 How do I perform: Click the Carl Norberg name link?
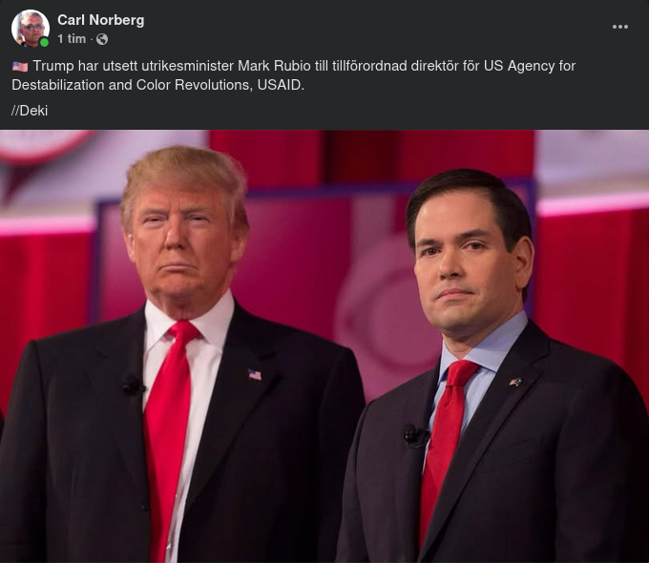pos(100,20)
